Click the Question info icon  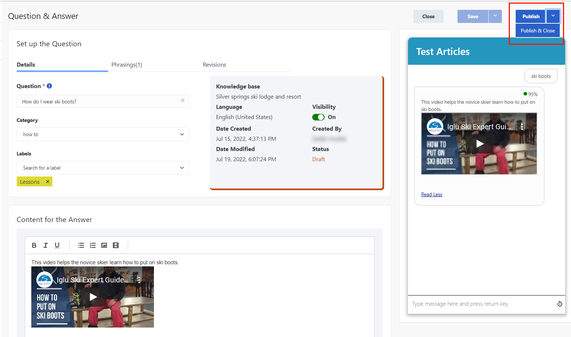click(49, 86)
